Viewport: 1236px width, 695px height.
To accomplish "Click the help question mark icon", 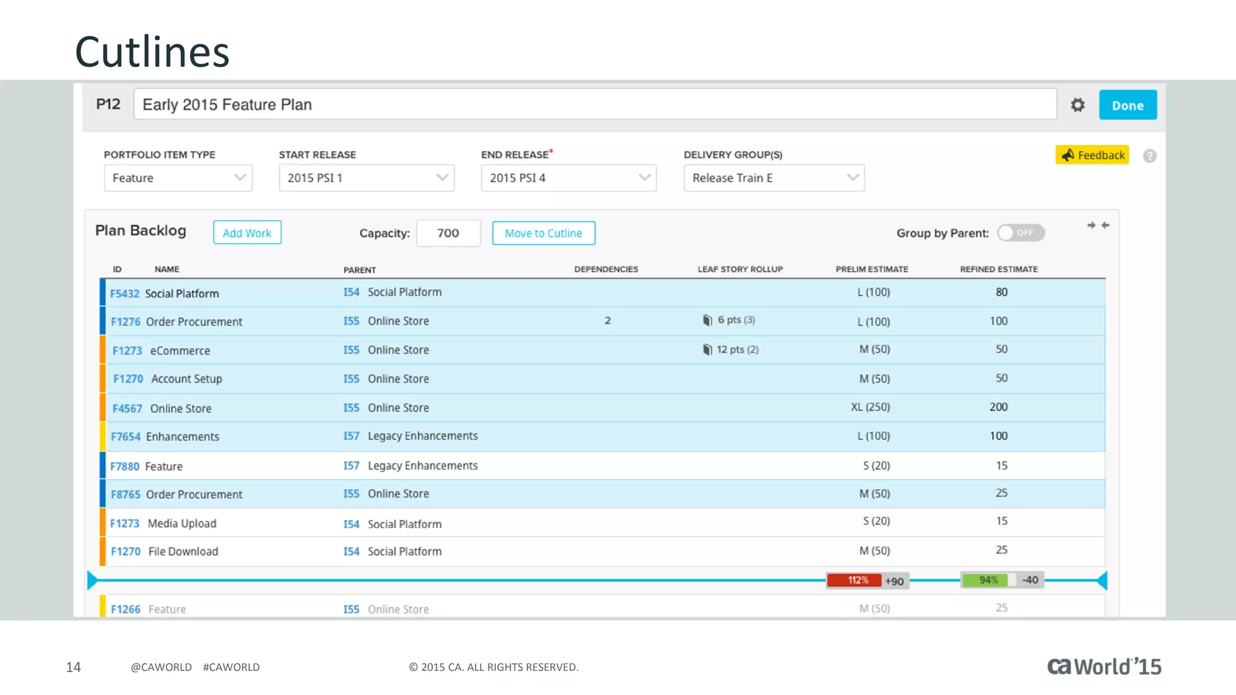I will (1149, 156).
